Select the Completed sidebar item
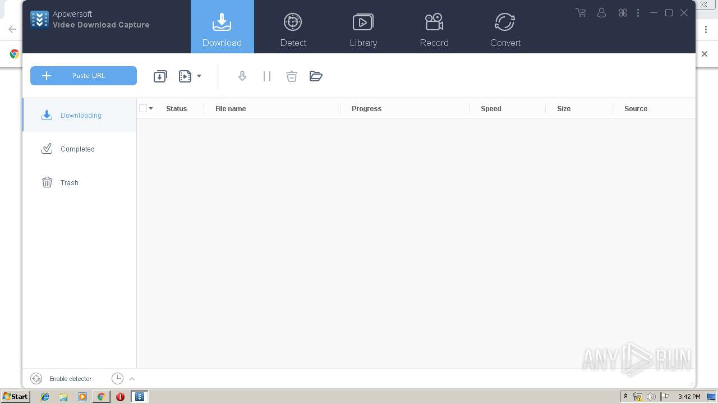Viewport: 718px width, 404px height. point(80,149)
